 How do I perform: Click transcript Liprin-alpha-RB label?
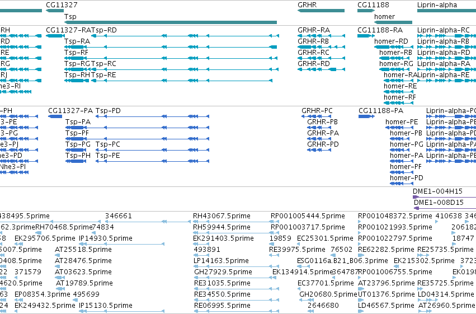443,41
